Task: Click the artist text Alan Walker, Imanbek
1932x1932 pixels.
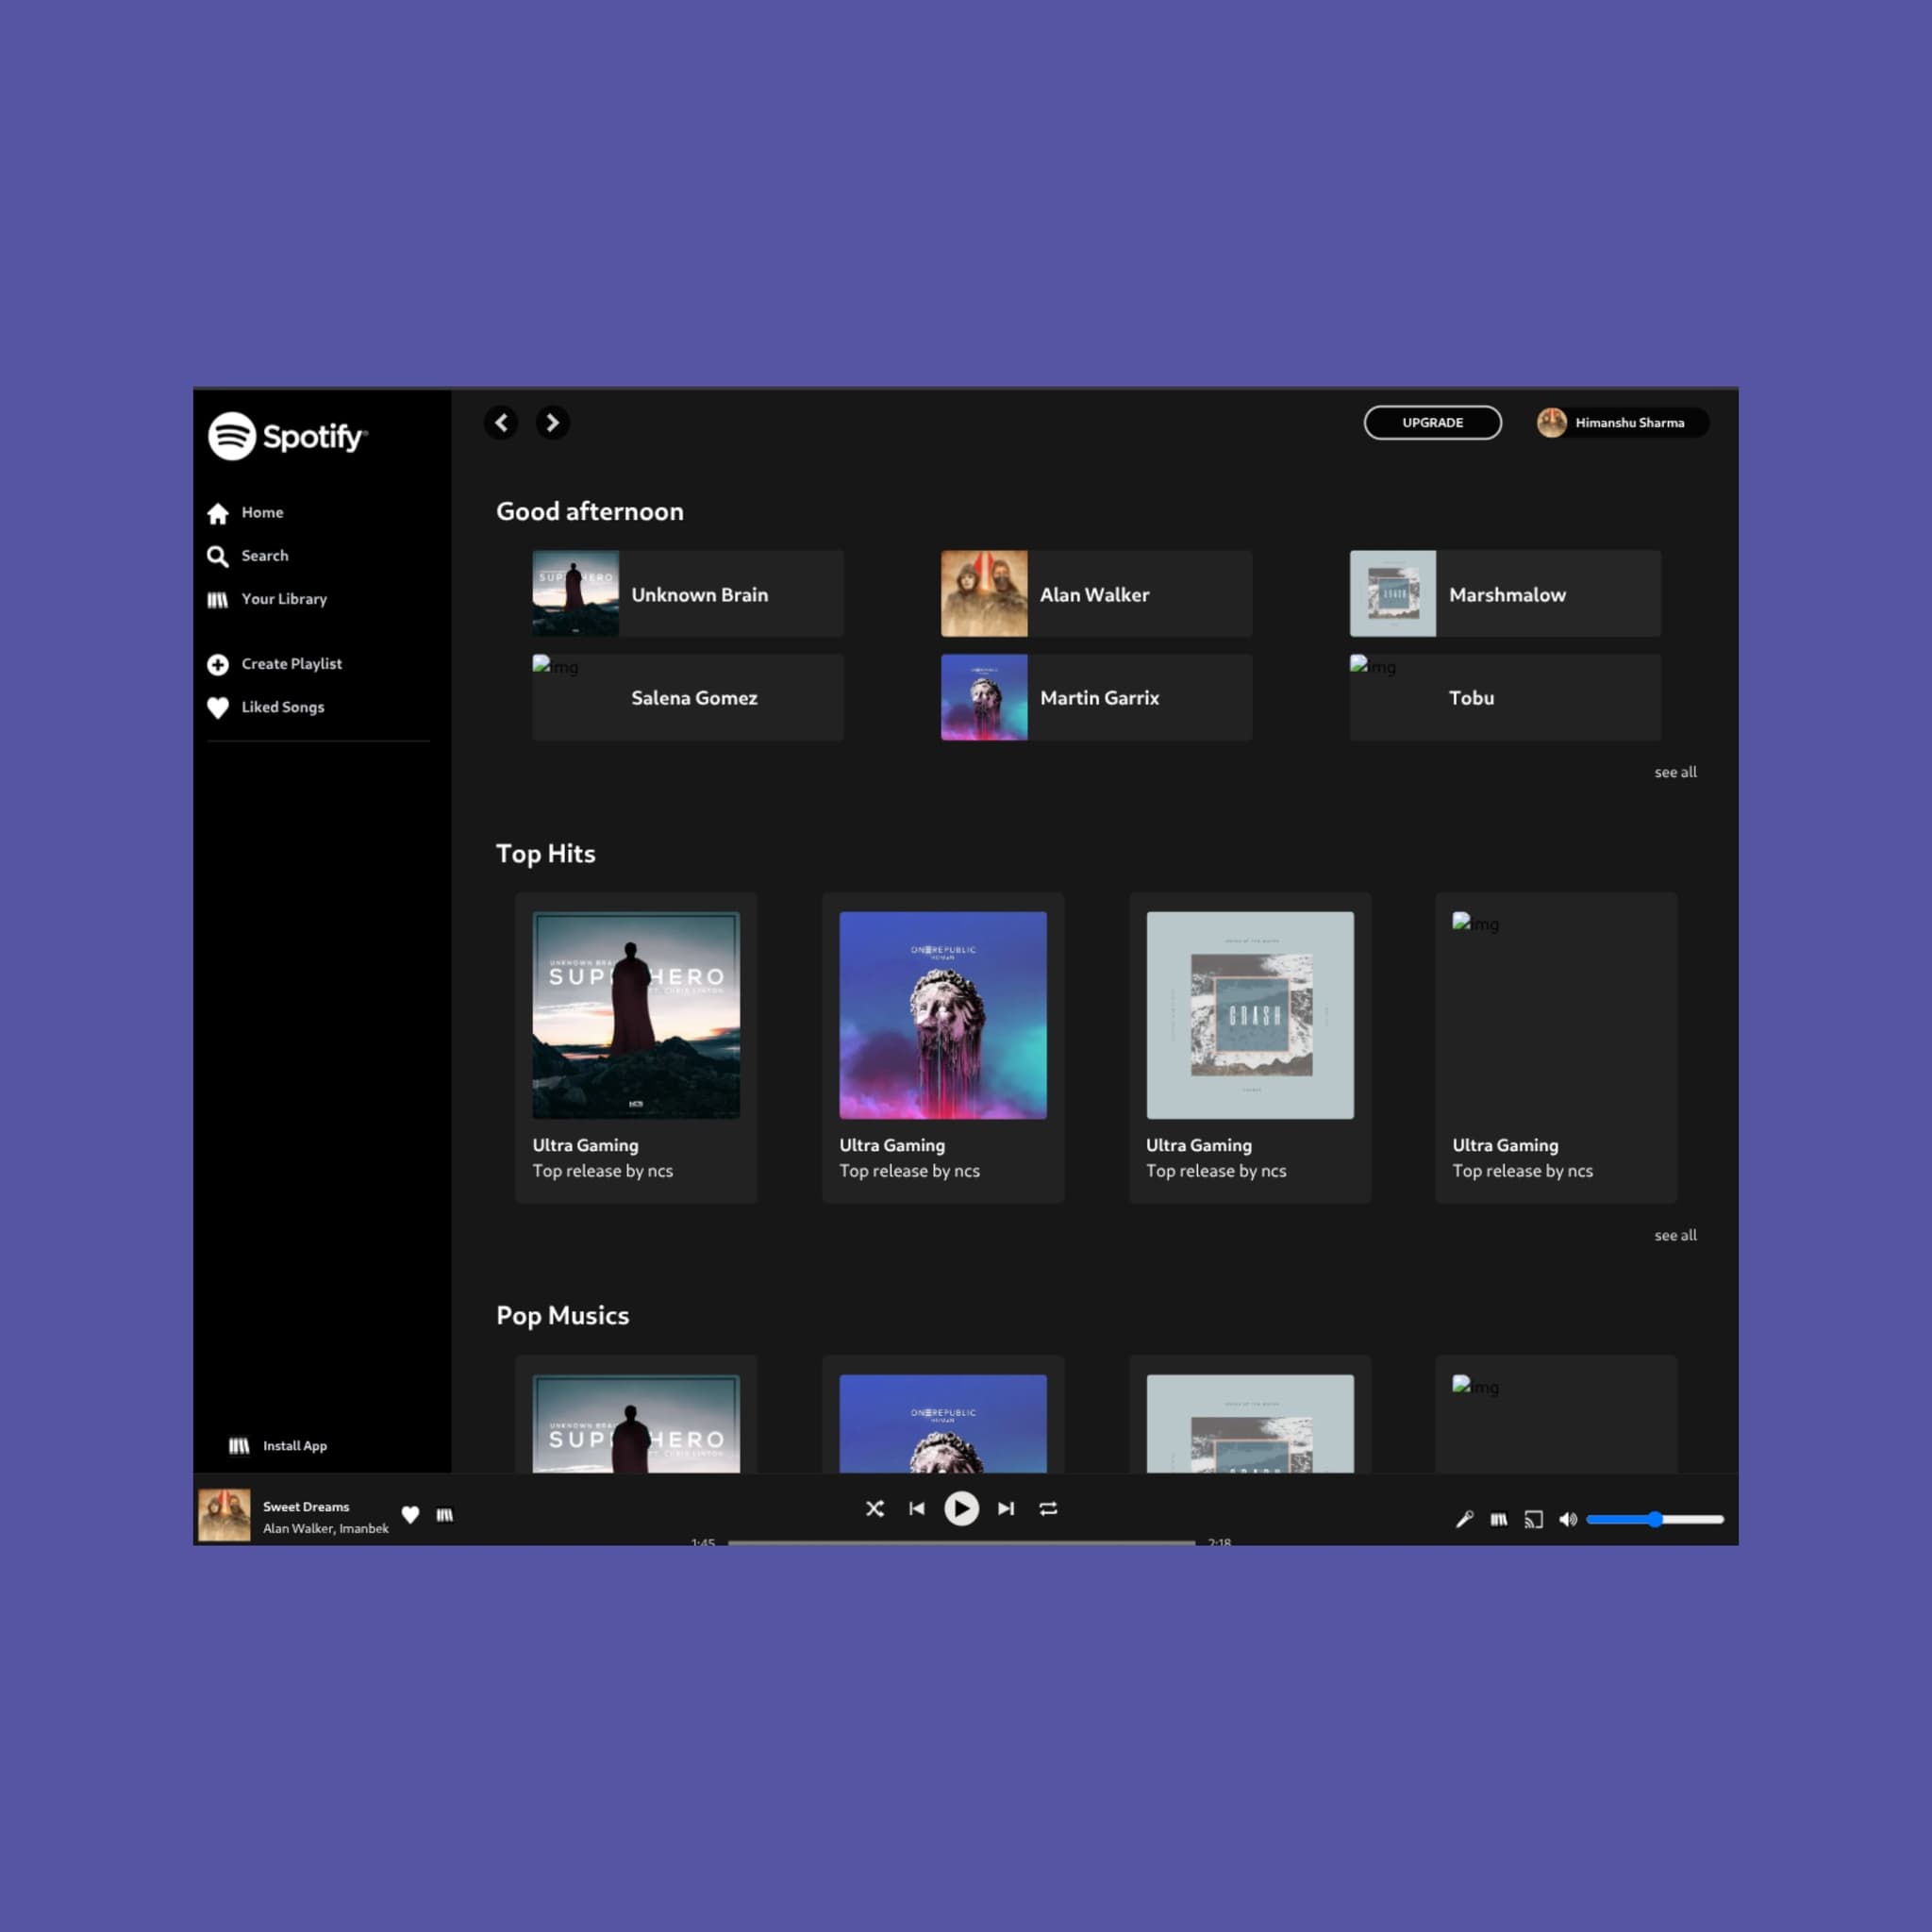Action: click(x=326, y=1529)
